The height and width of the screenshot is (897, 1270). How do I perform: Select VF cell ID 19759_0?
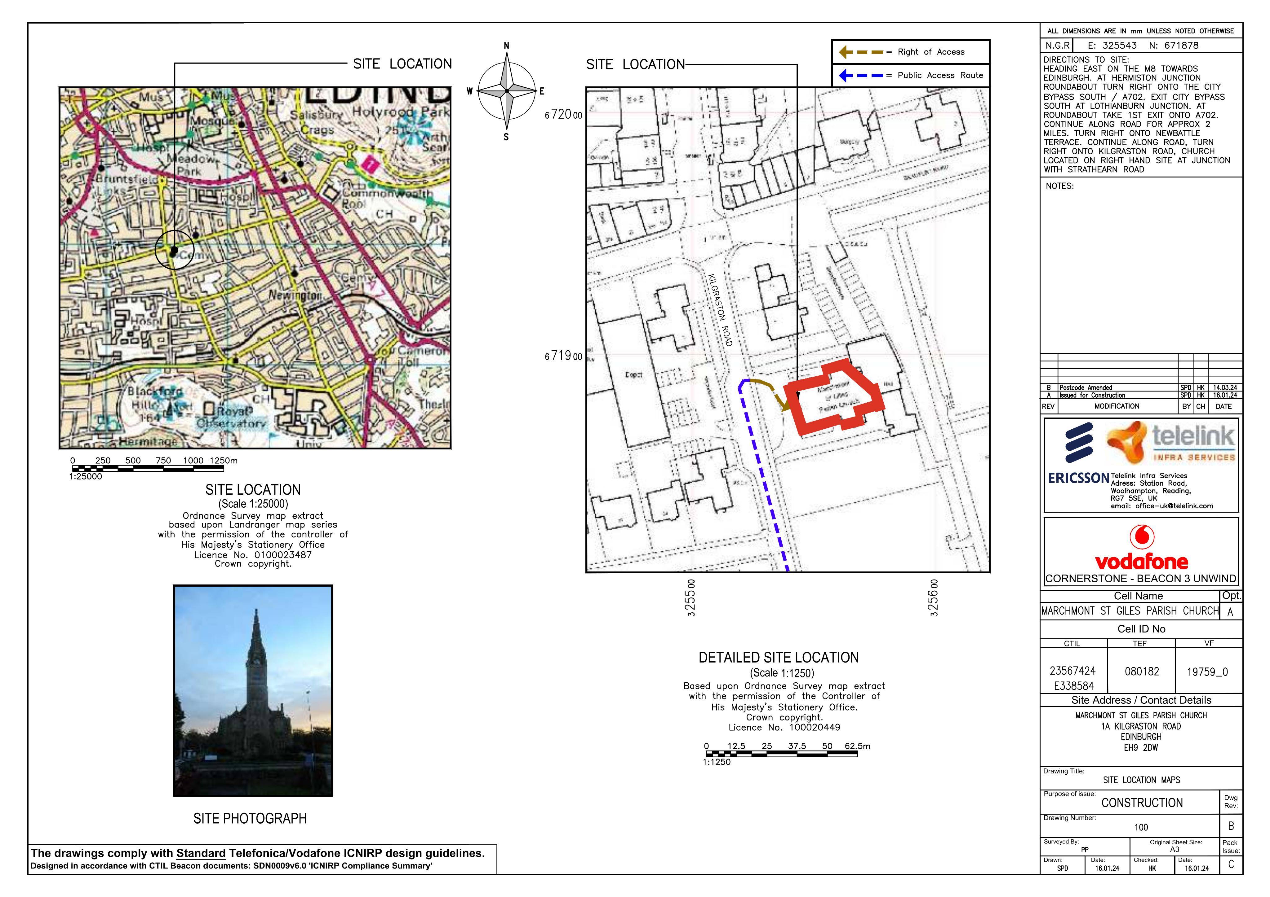tap(1208, 672)
